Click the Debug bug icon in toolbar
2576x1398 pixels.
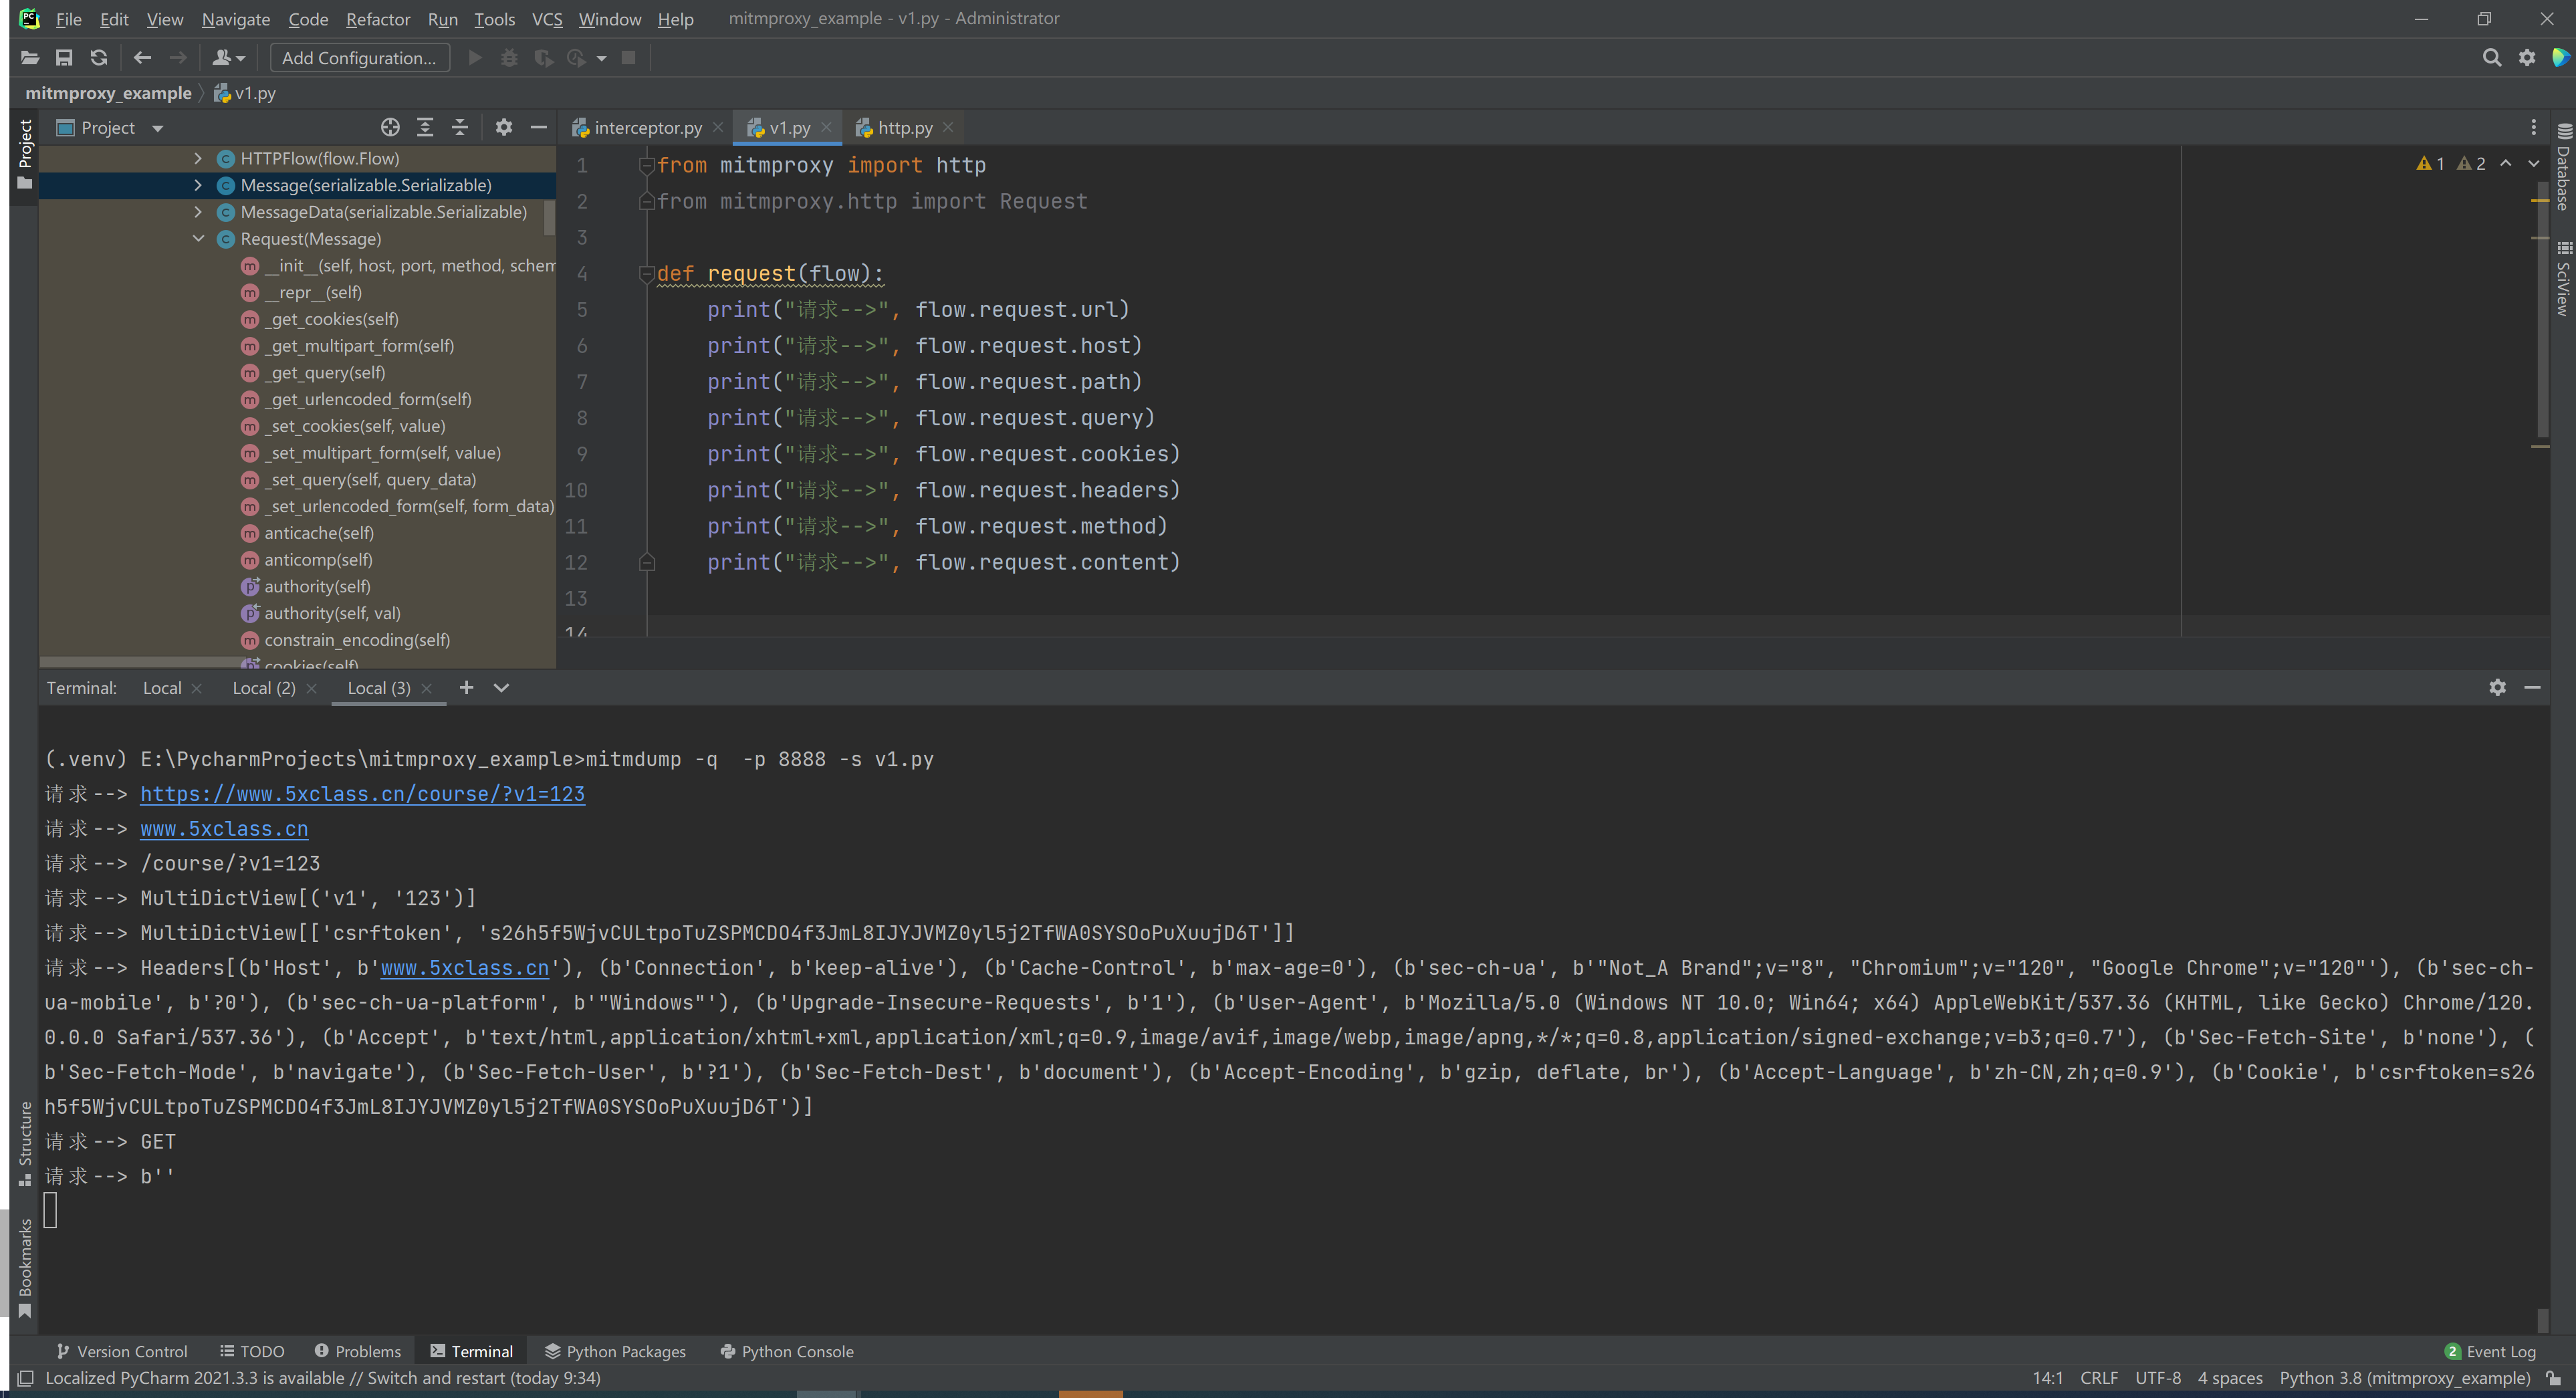click(509, 58)
